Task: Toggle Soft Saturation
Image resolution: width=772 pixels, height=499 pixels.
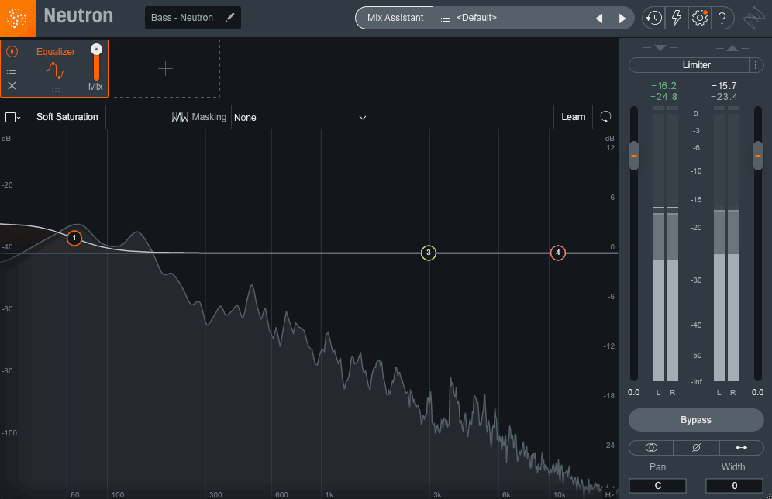Action: click(67, 117)
